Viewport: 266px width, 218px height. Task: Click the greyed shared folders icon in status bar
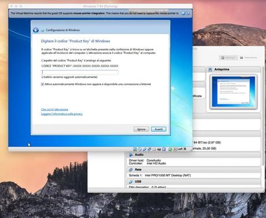click(x=154, y=149)
